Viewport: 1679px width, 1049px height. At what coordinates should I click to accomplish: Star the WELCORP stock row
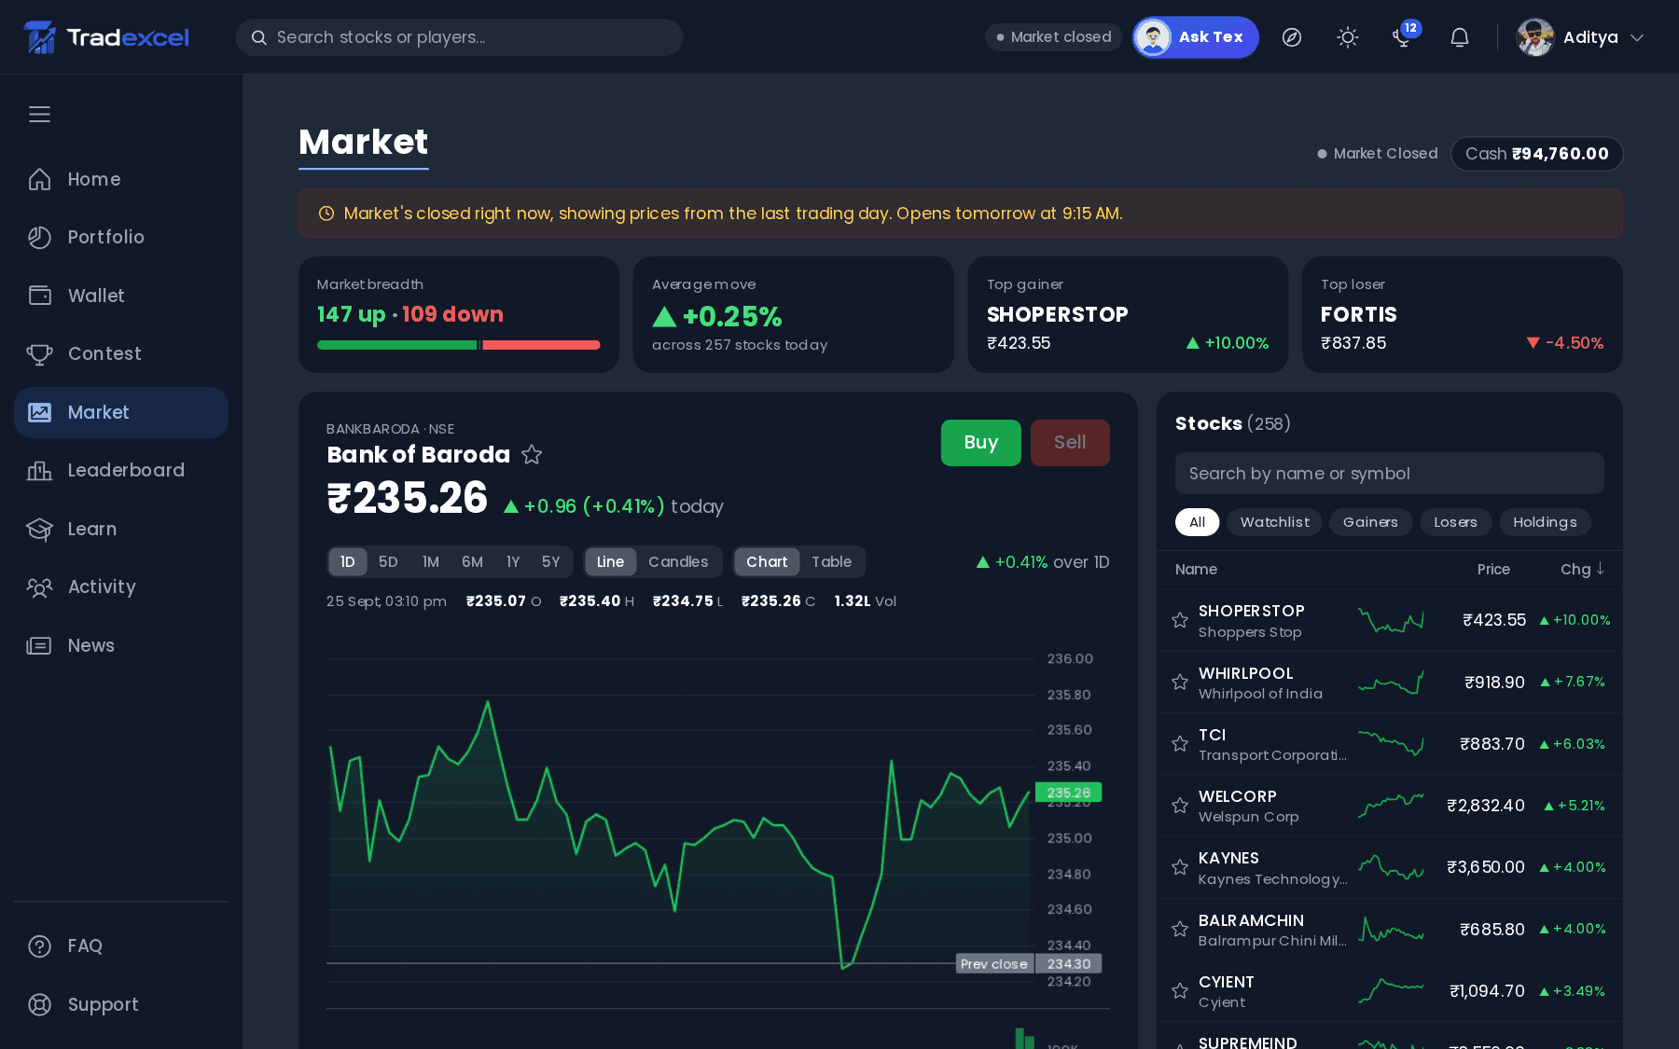(1180, 806)
